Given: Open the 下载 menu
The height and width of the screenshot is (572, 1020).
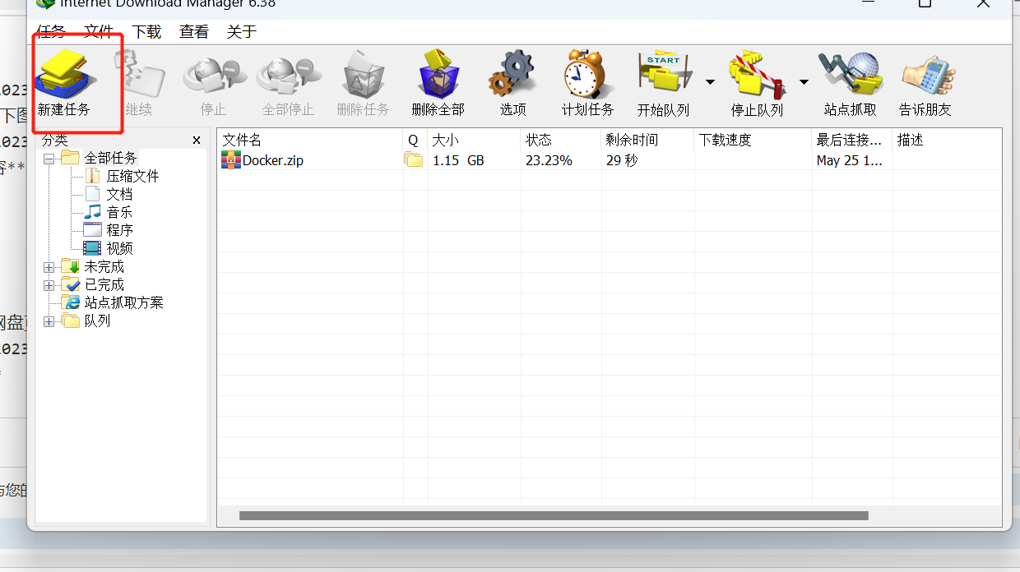Looking at the screenshot, I should (146, 32).
